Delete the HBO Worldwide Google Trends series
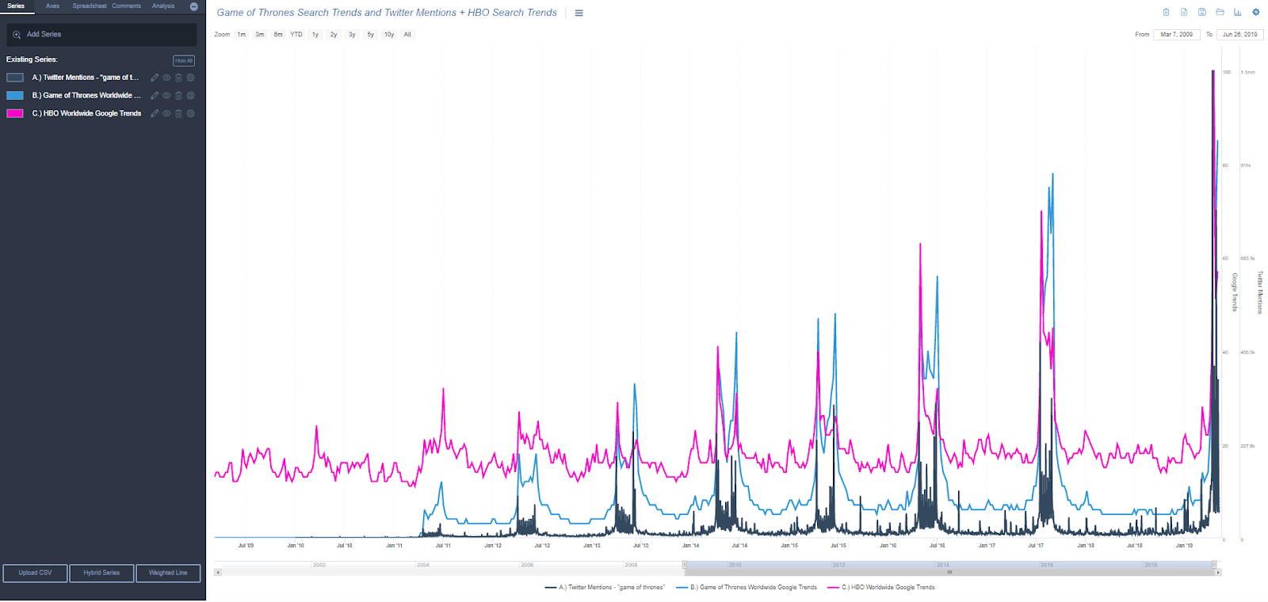Viewport: 1268px width, 602px height. (x=178, y=113)
